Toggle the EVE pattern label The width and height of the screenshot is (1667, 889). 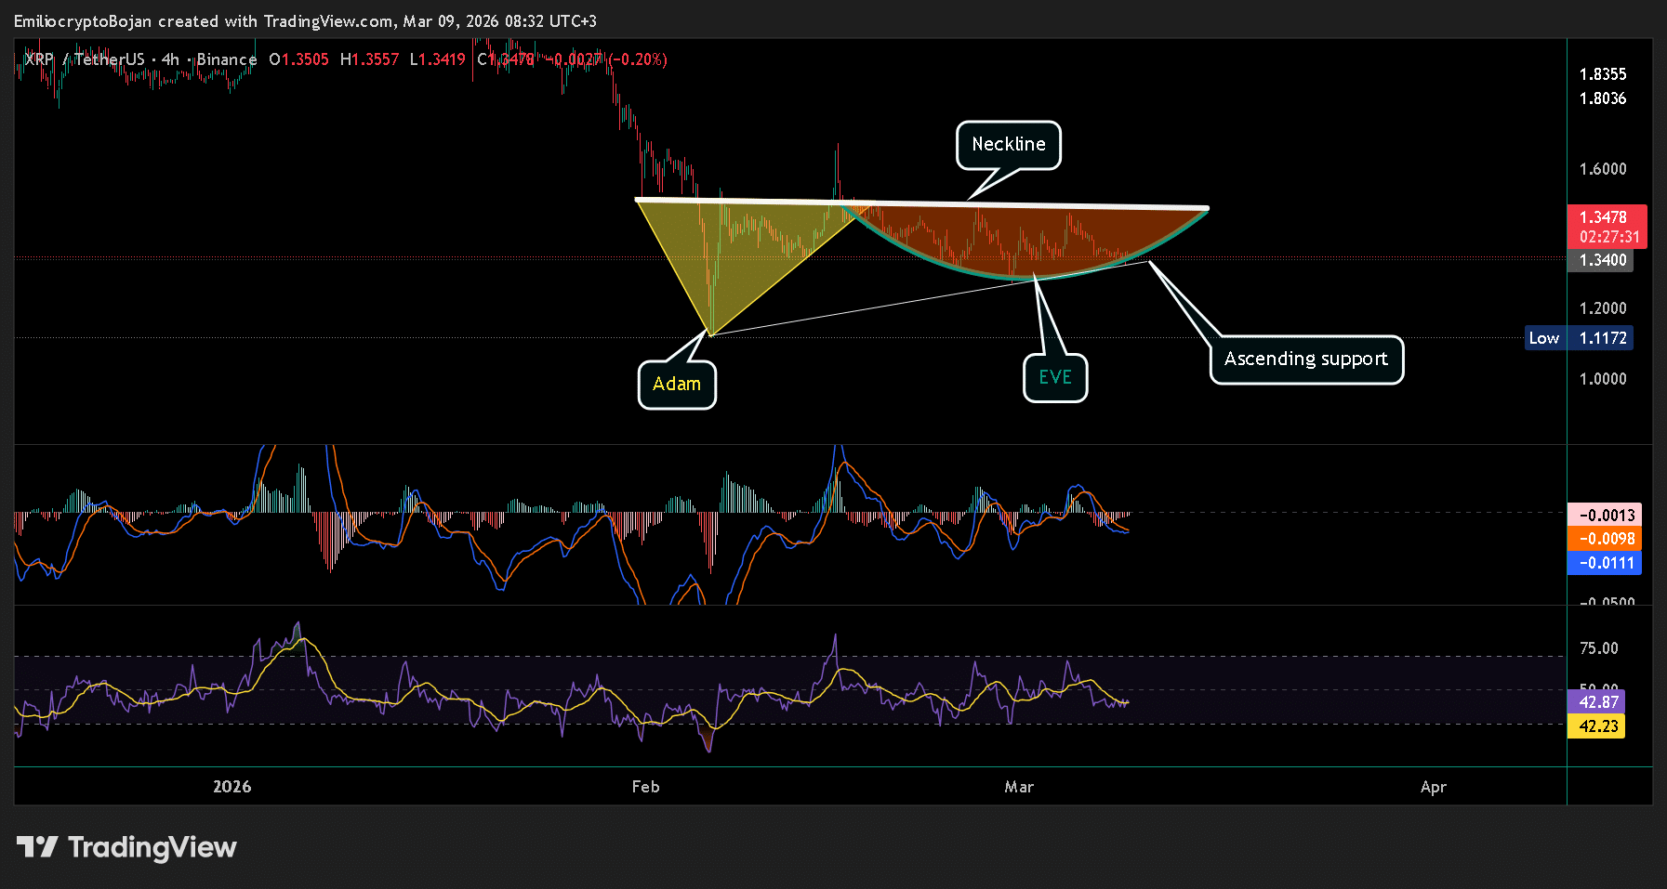1055,377
